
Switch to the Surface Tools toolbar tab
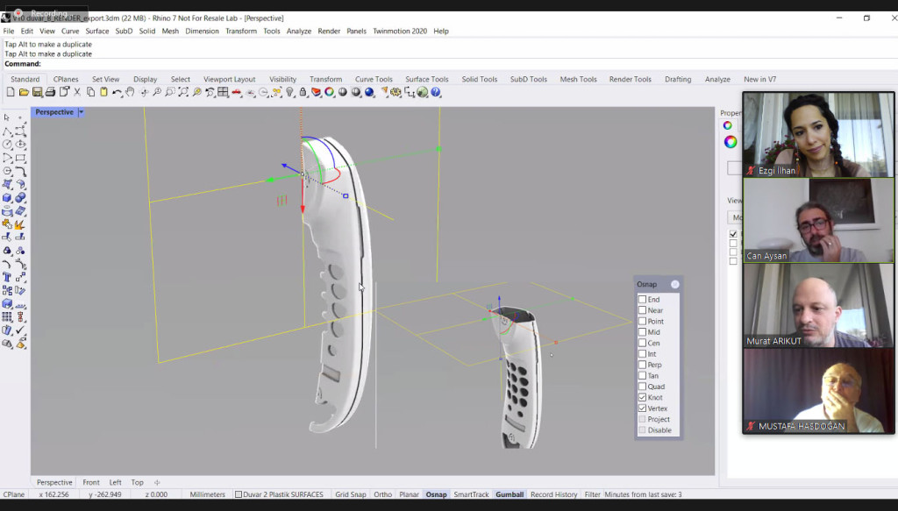(426, 79)
